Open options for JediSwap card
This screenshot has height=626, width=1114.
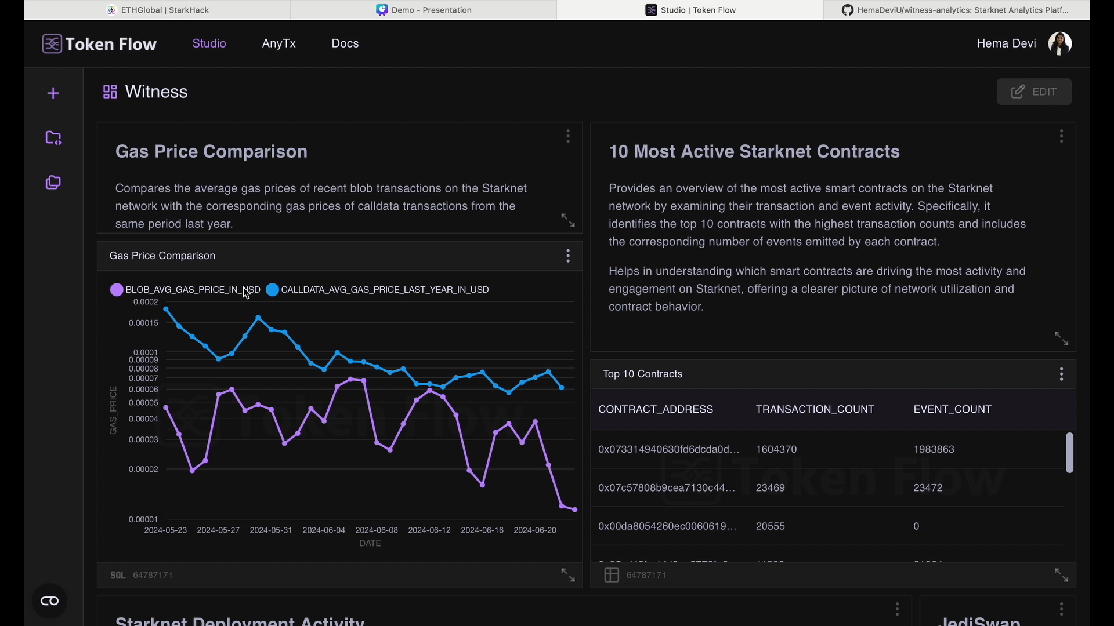click(1061, 609)
